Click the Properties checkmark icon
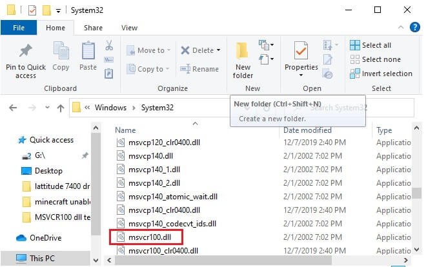Screen dimensions: 426x267 (x=301, y=50)
